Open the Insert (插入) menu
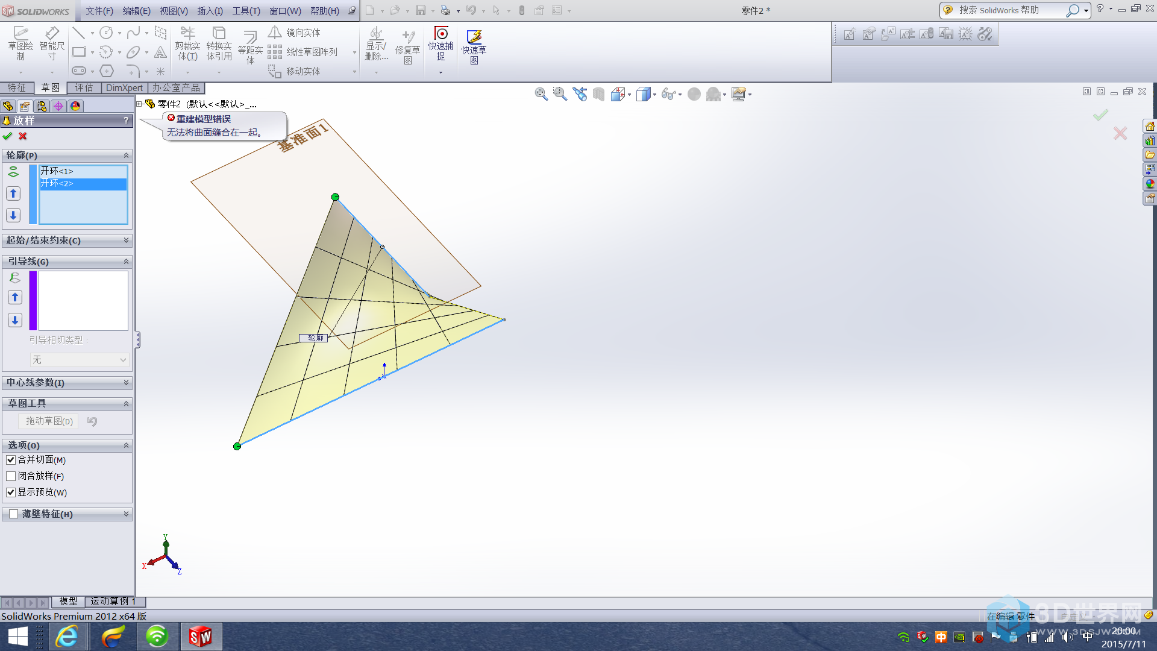This screenshot has width=1157, height=651. (x=210, y=11)
